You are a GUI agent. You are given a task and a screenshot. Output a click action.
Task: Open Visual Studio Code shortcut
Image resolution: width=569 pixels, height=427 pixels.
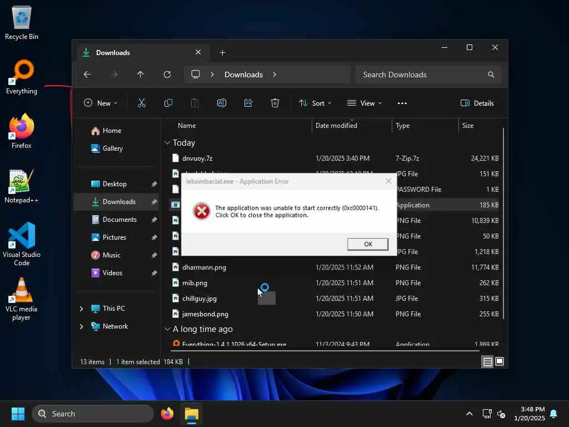tap(22, 244)
